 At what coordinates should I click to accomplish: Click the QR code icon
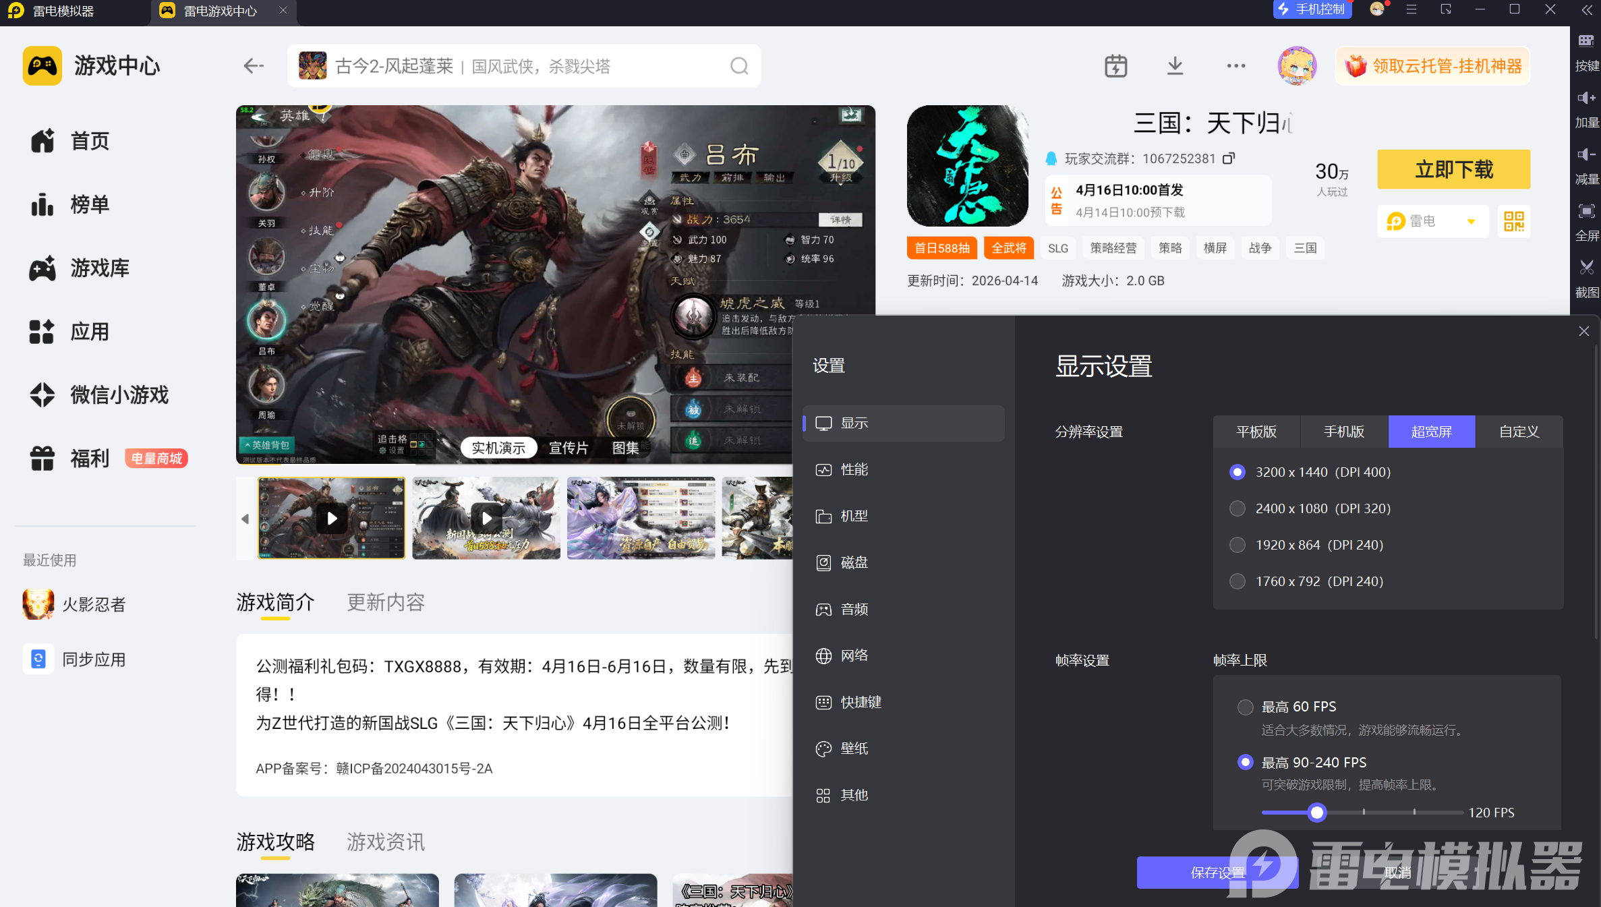(x=1513, y=221)
